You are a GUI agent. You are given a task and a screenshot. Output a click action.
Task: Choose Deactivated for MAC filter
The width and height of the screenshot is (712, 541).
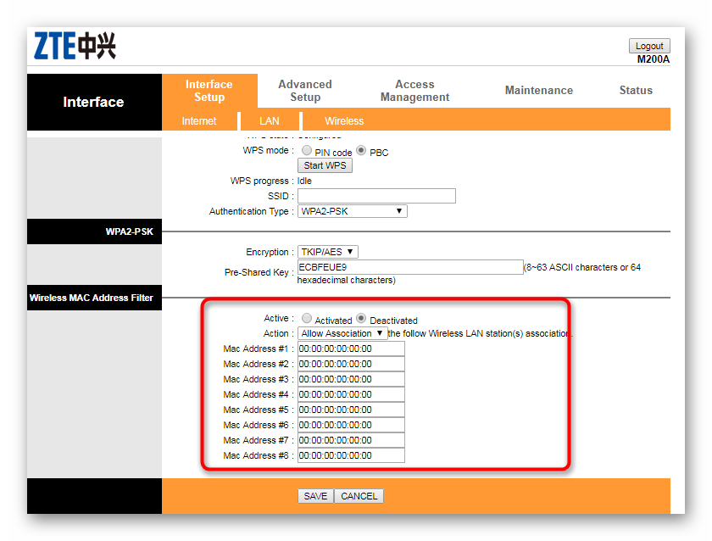pyautogui.click(x=361, y=318)
